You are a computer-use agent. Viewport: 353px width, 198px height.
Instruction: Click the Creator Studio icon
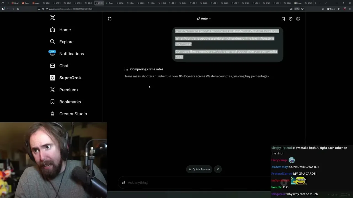coord(52,114)
